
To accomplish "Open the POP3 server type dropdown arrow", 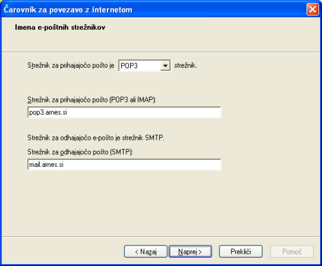I will pos(165,66).
